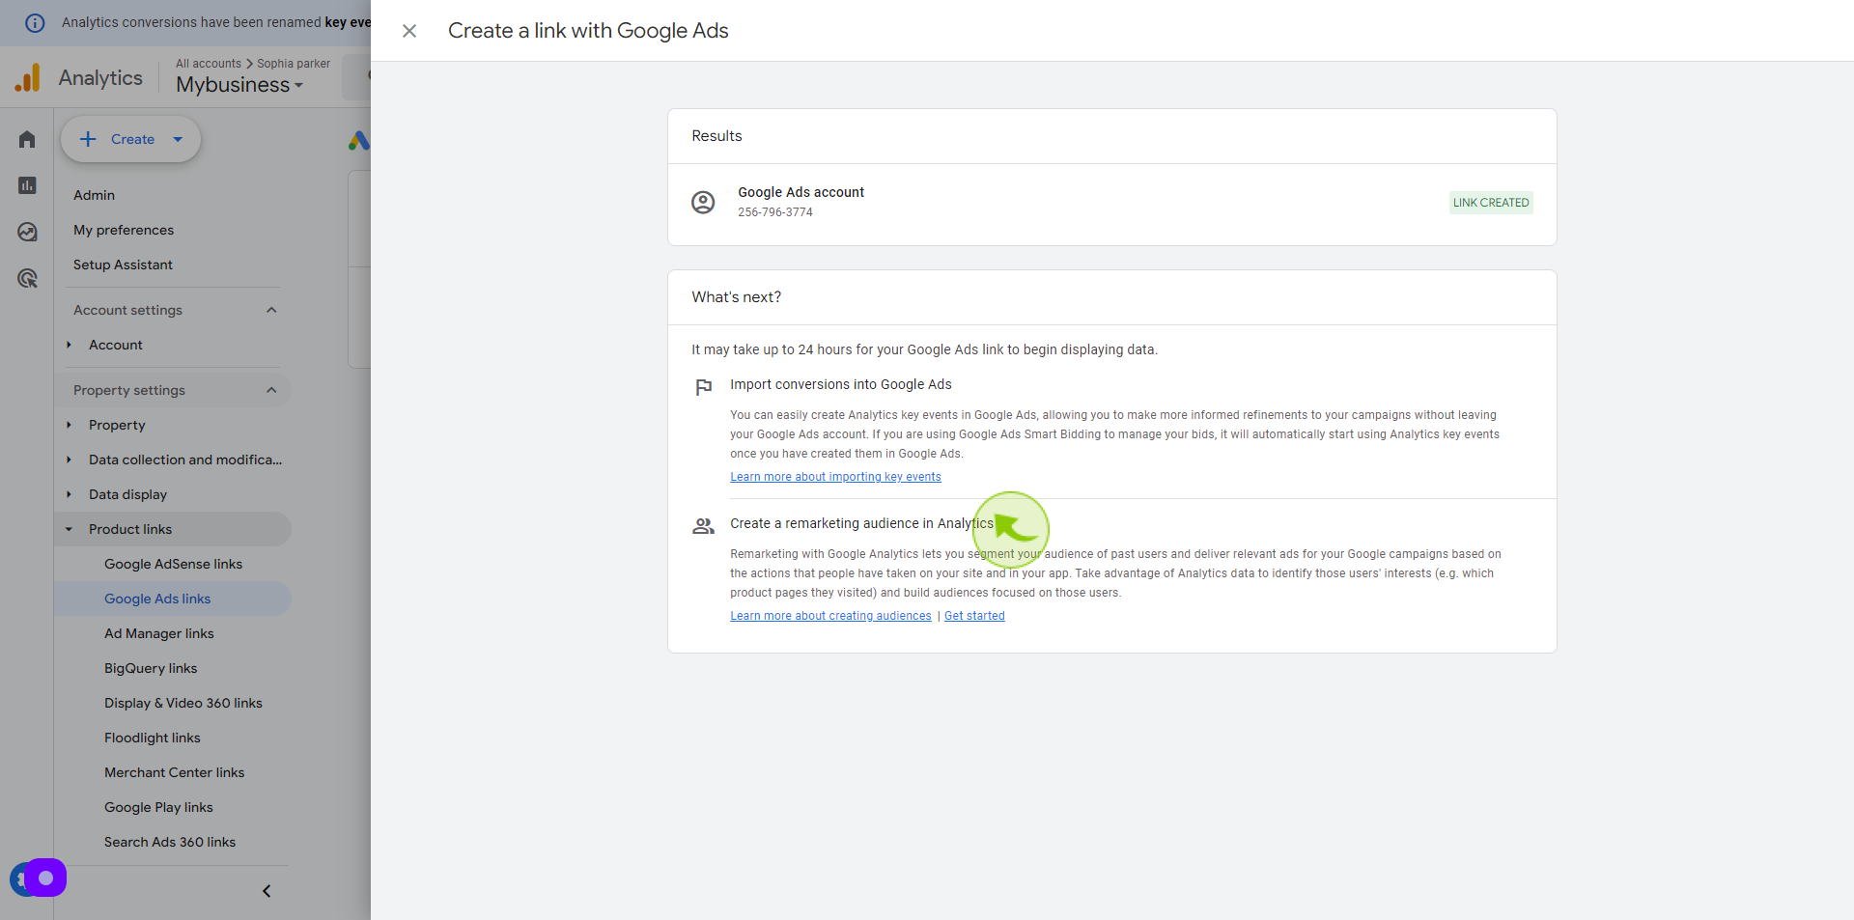Click the Google Ads account avatar icon
1854x920 pixels.
coord(703,202)
